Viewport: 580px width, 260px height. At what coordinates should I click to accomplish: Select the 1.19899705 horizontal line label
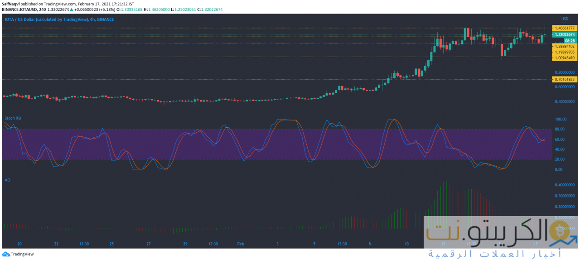click(x=564, y=52)
